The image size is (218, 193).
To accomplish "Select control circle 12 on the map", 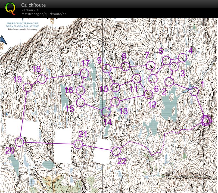I will pos(148,94).
